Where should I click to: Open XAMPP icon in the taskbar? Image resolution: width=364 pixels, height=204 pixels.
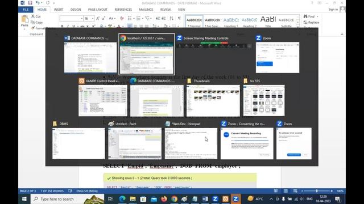pos(225,199)
